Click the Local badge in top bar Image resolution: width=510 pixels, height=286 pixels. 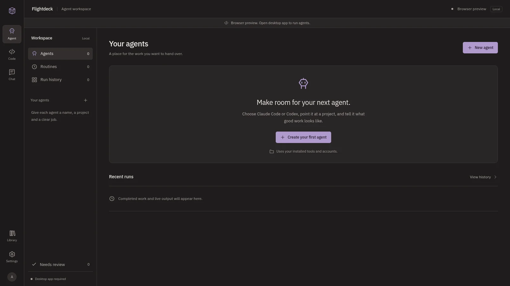[x=496, y=9]
